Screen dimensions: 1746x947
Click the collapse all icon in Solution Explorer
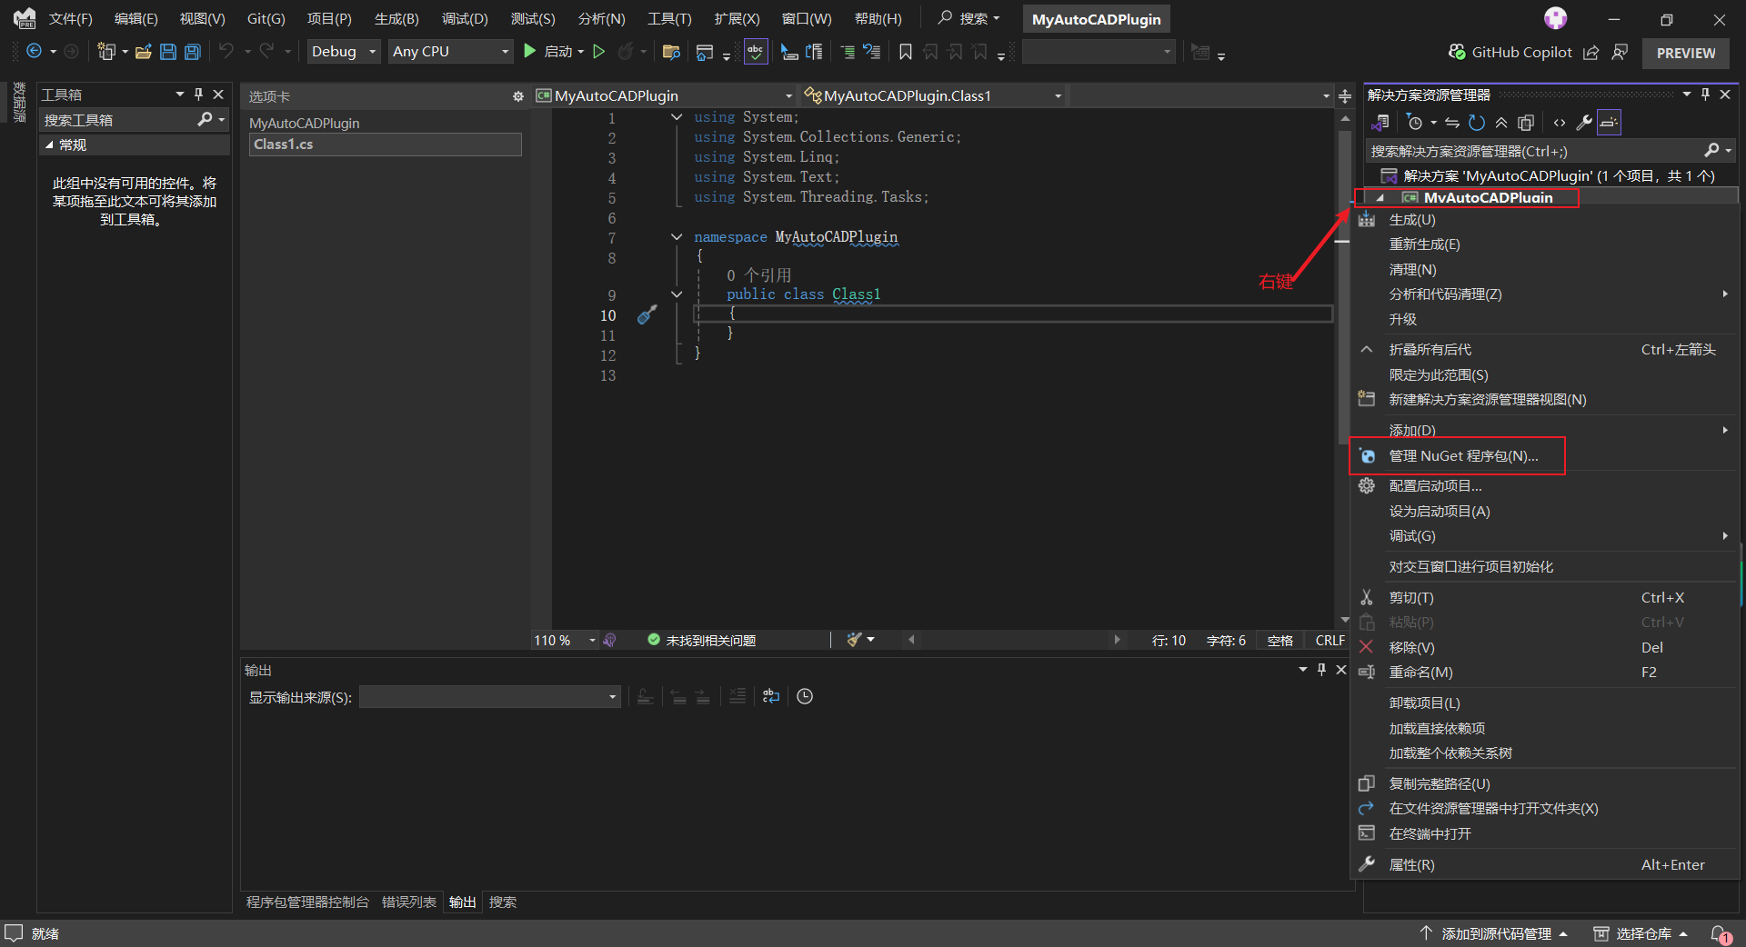pyautogui.click(x=1501, y=123)
